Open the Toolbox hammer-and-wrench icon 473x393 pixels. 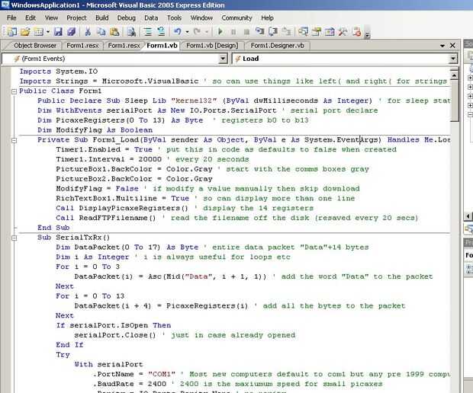tap(343, 31)
